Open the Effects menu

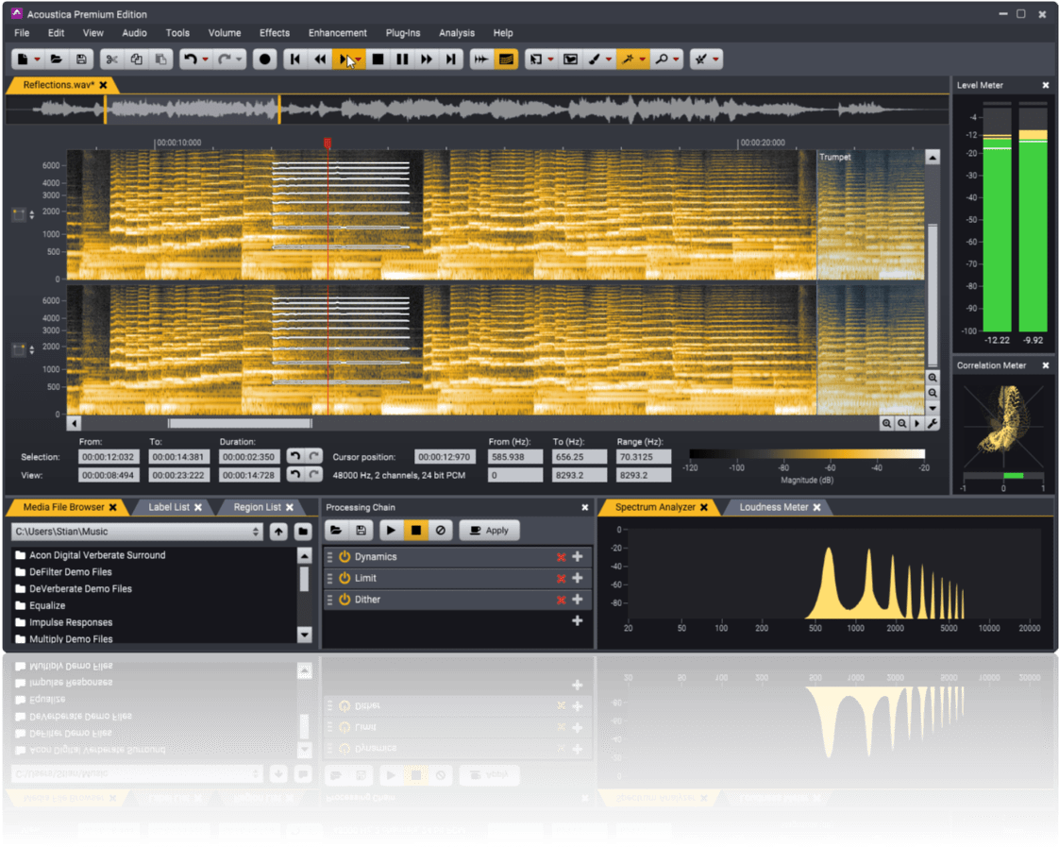[275, 33]
